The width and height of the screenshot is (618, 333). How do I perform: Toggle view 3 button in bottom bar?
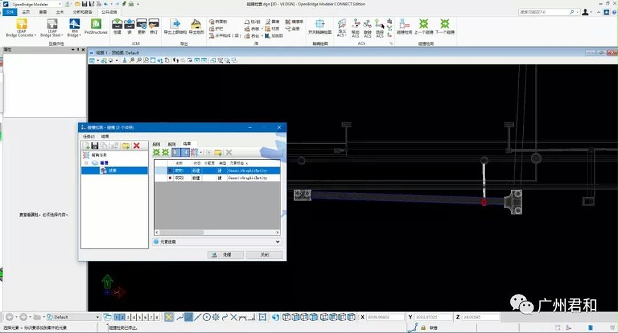[x=128, y=317]
